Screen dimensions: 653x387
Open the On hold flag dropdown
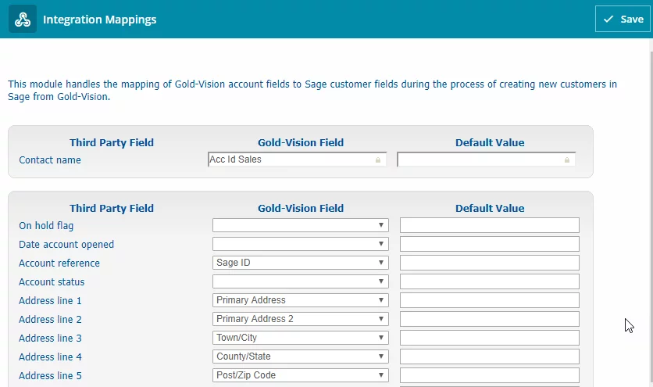[300, 225]
